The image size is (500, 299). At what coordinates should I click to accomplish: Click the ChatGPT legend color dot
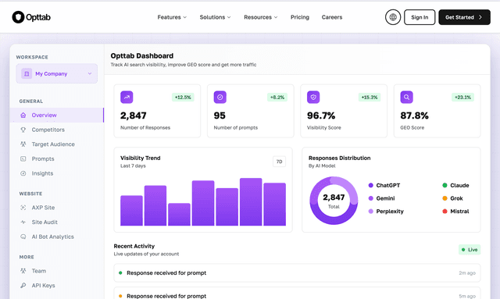pos(370,185)
